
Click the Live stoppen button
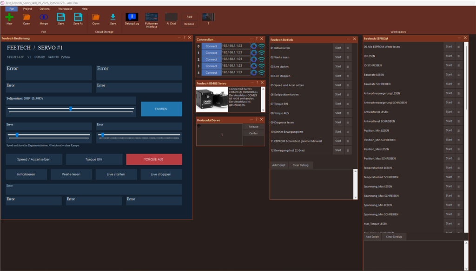(161, 174)
